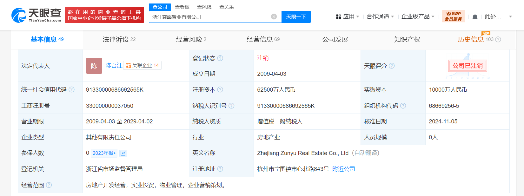Clear the search box with the X icon

tap(274, 17)
